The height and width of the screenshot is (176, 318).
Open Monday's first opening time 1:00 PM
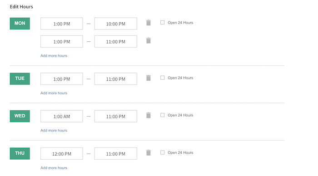62,24
